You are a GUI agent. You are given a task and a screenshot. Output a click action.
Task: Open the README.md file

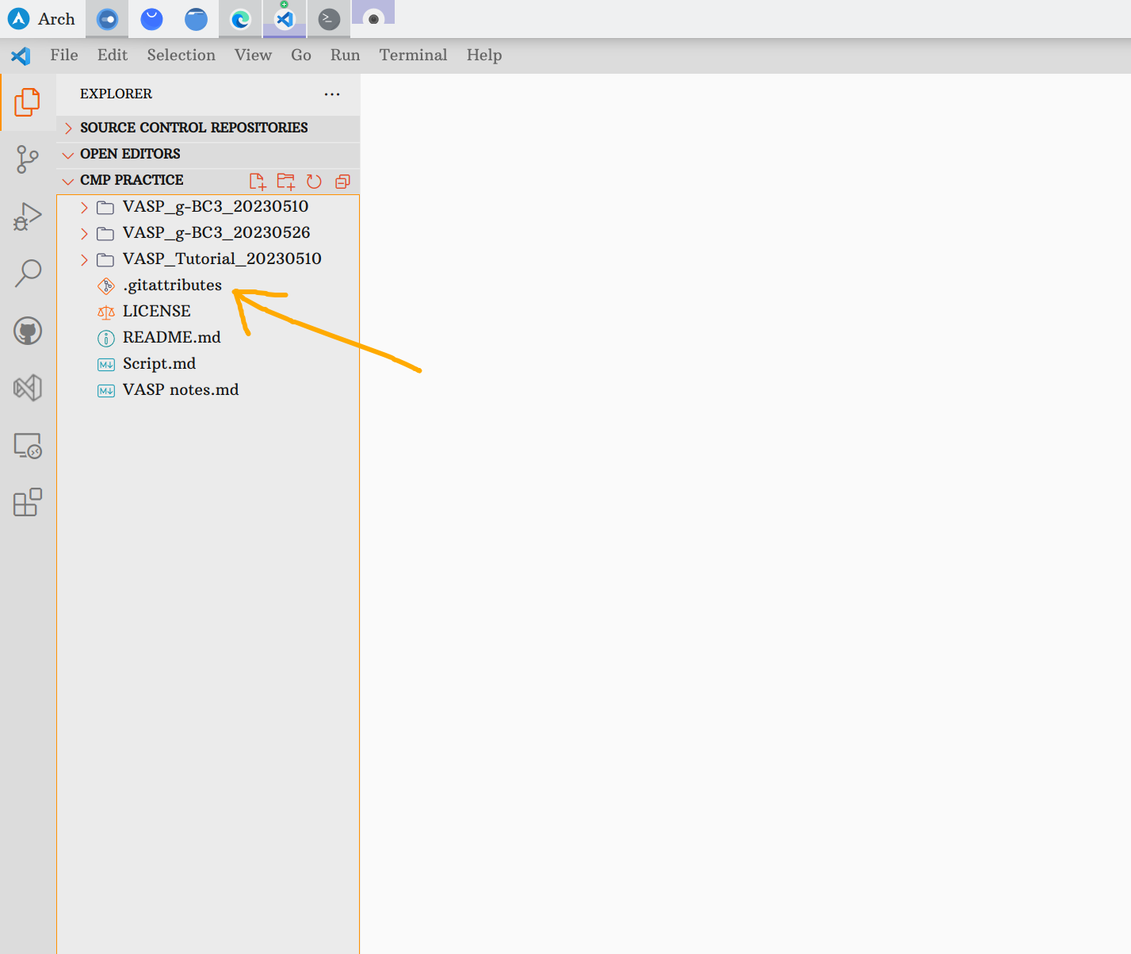[x=171, y=337]
